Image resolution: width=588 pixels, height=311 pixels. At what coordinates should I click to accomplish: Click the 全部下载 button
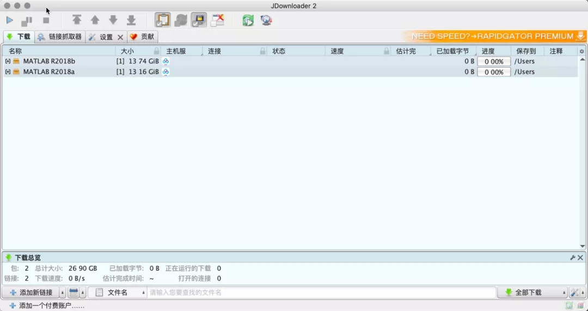[530, 292]
